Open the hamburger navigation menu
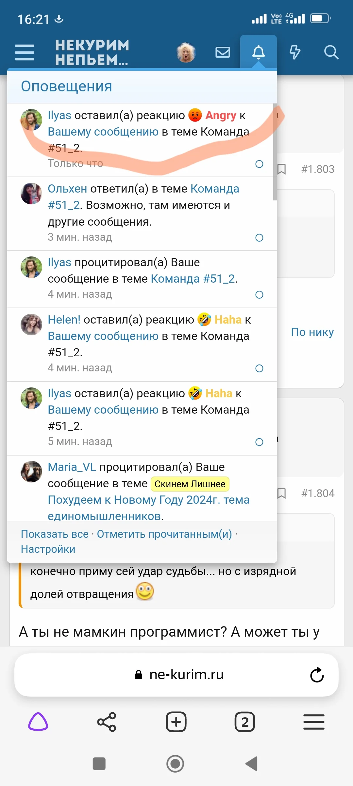353x786 pixels. tap(25, 52)
